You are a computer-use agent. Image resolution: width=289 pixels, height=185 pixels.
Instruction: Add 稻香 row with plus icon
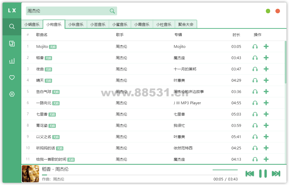click(266, 58)
